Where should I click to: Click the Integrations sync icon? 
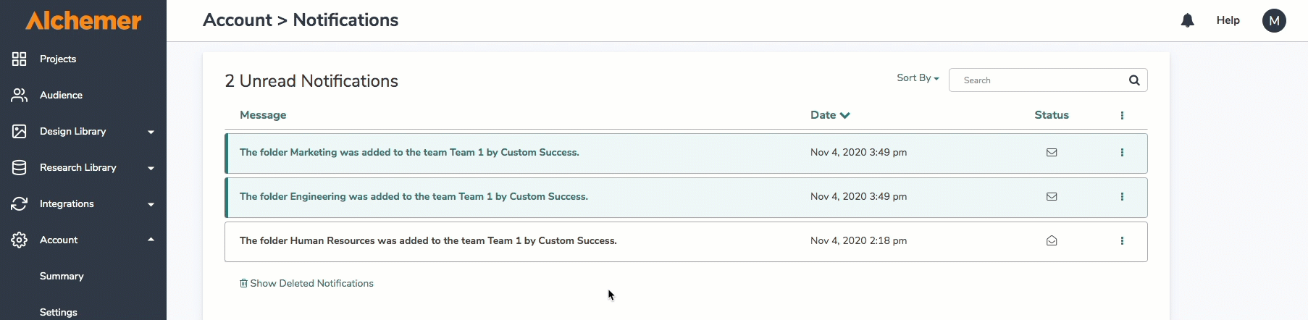[x=20, y=203]
